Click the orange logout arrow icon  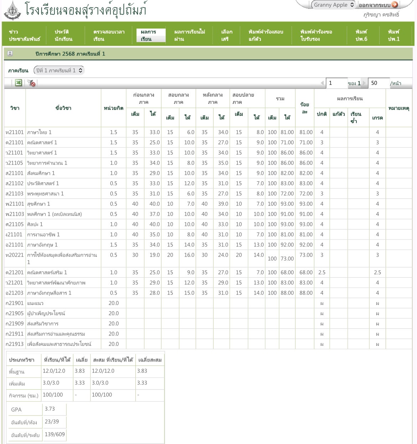[x=395, y=5]
